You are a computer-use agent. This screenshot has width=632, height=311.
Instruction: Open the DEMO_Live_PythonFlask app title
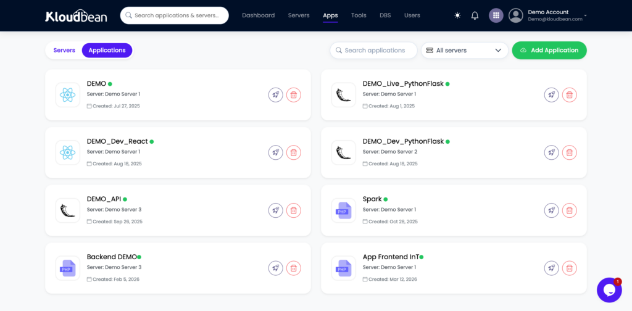[403, 84]
